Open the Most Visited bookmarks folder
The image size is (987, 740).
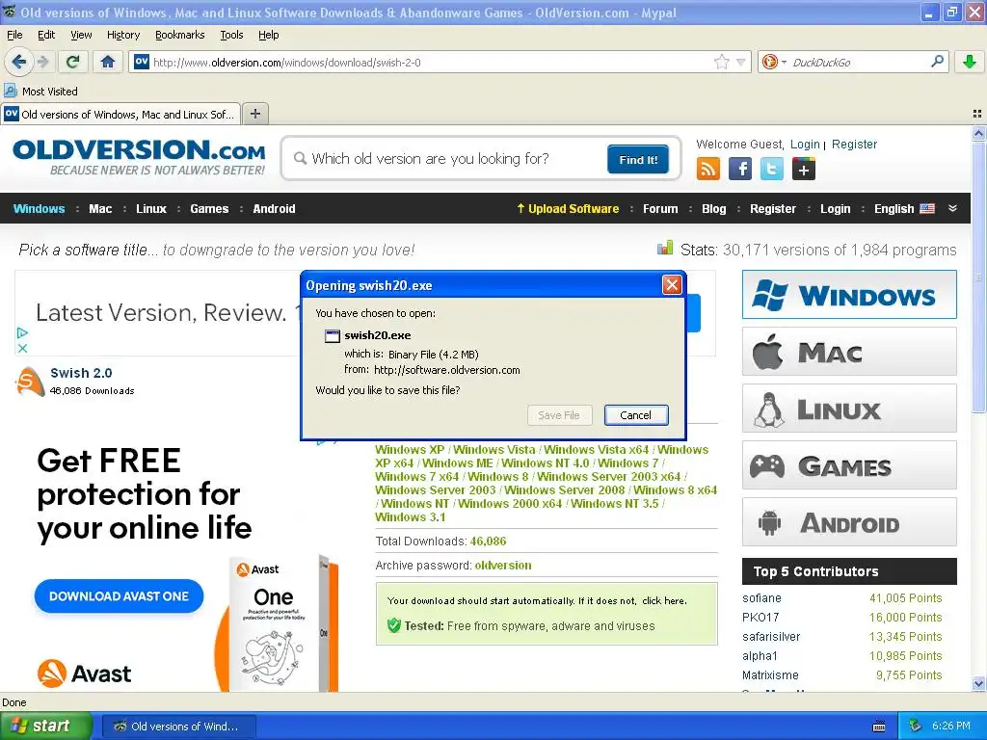point(41,92)
